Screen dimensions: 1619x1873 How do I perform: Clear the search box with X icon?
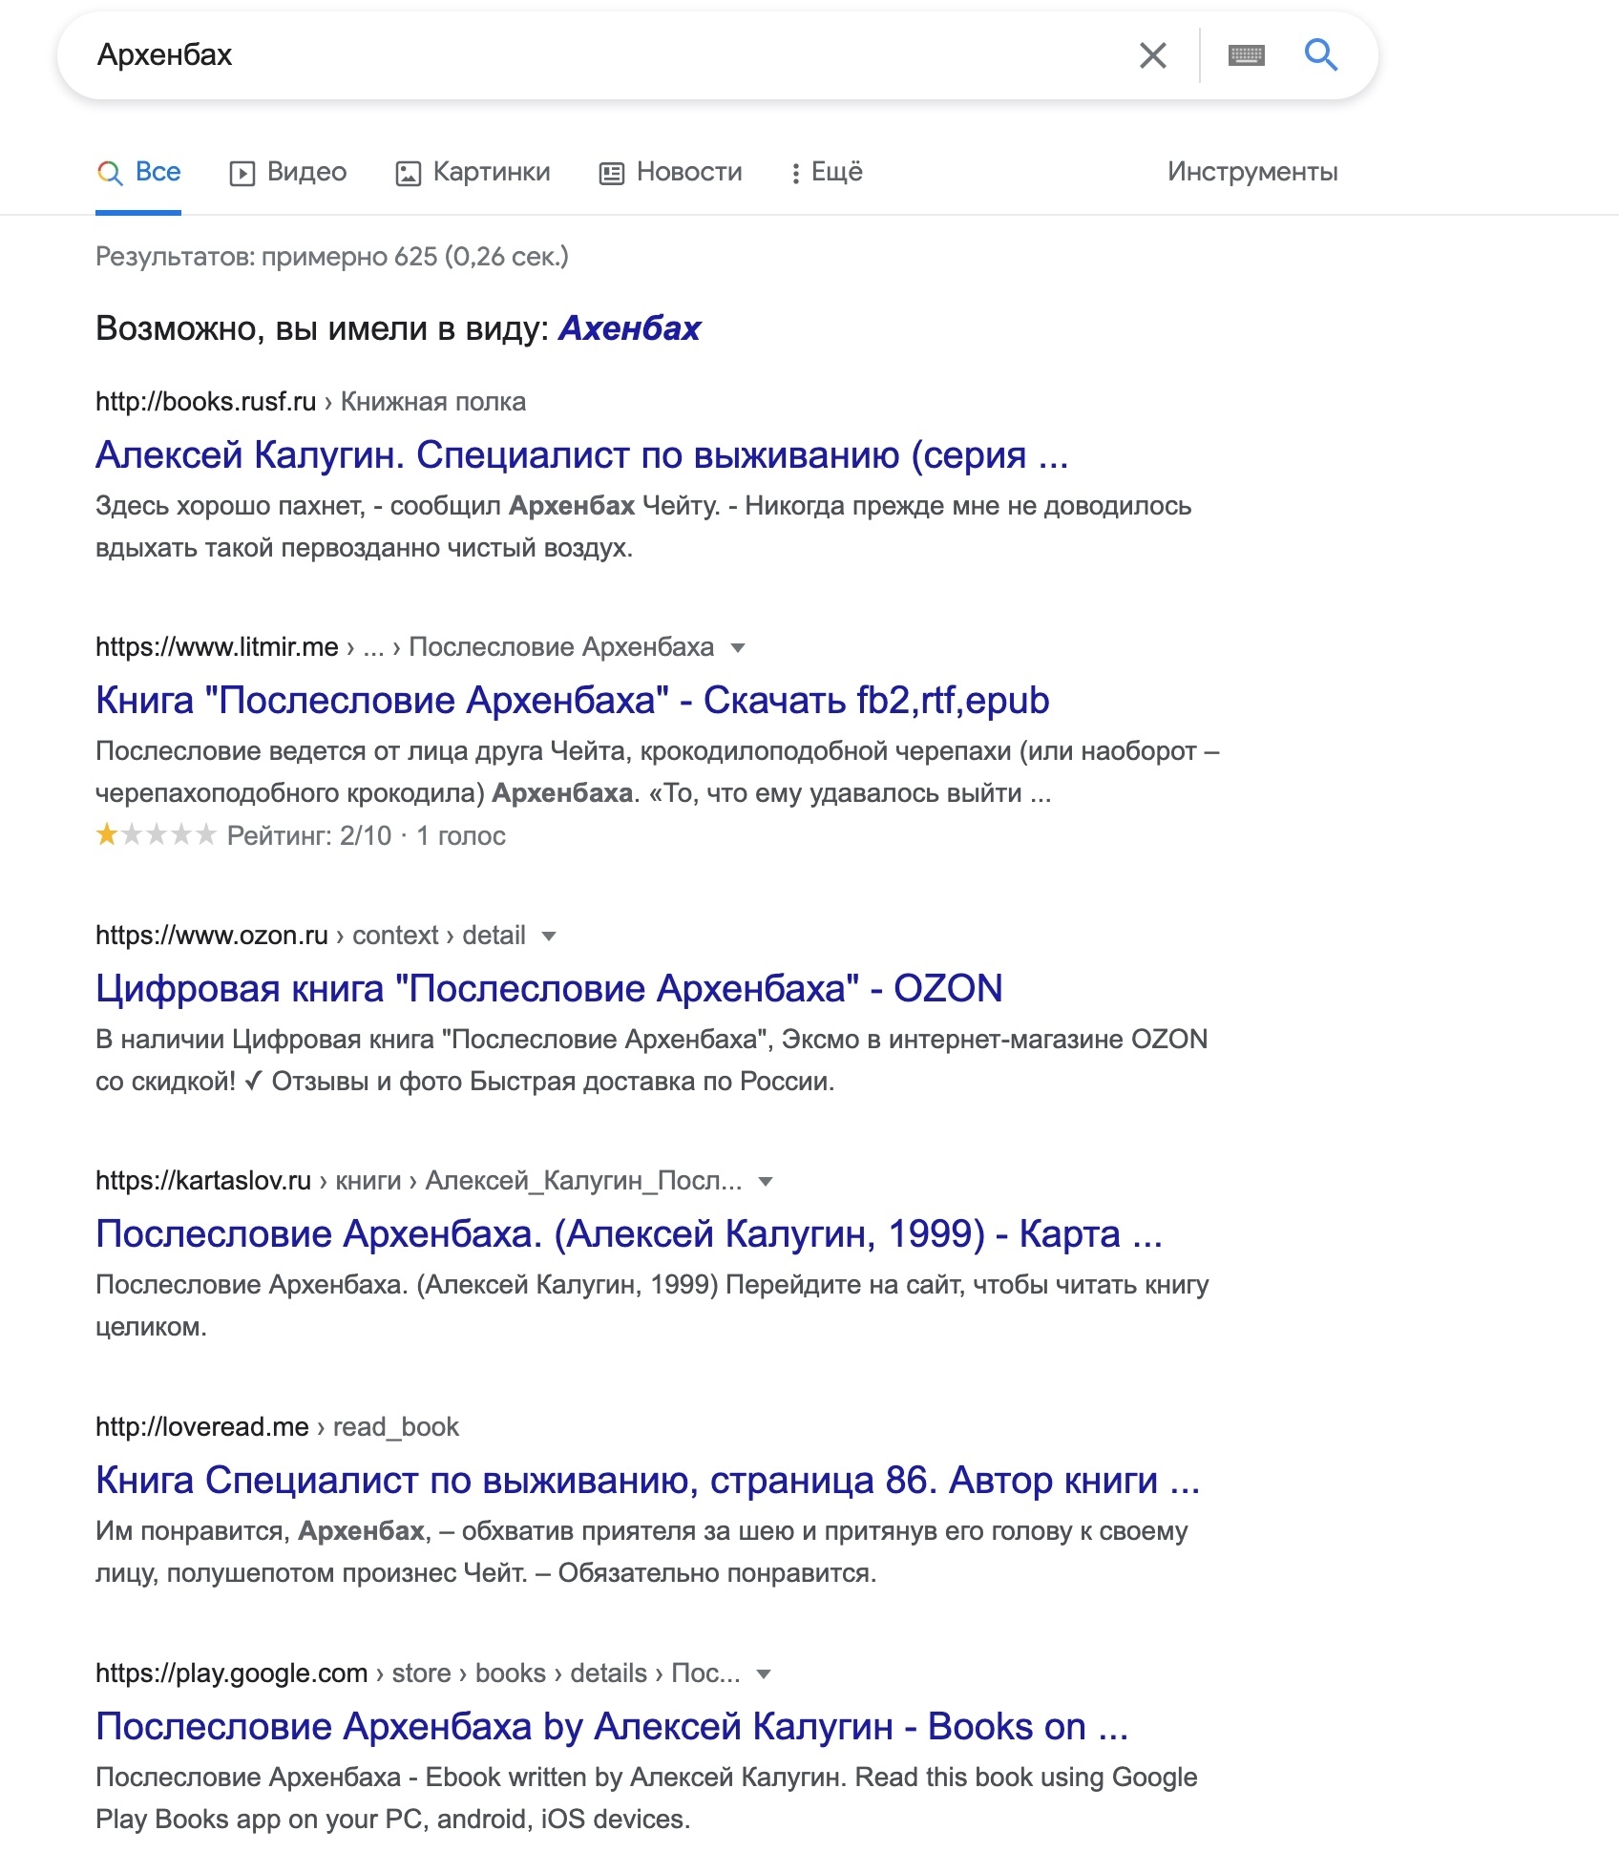[1152, 55]
